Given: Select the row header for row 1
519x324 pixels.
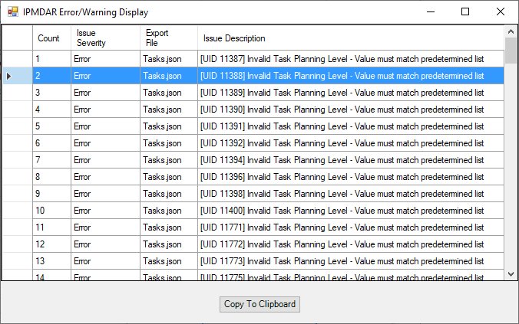Looking at the screenshot, I should (17, 59).
